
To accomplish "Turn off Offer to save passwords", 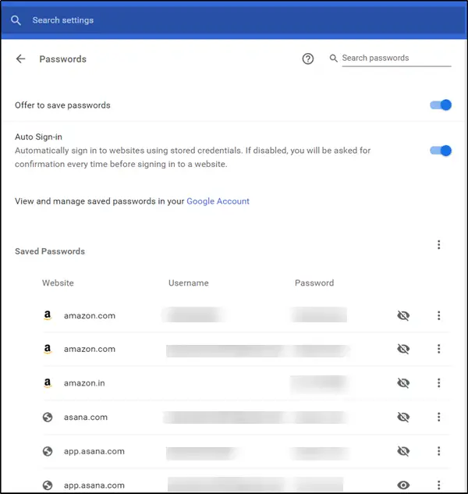I will click(x=441, y=105).
